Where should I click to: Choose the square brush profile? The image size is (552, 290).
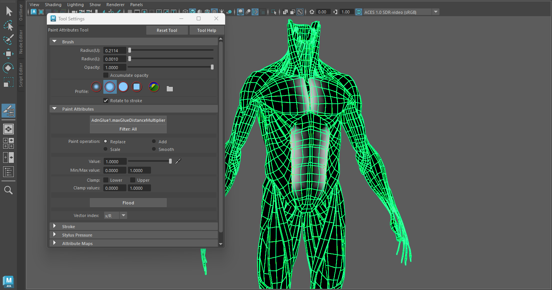(137, 87)
